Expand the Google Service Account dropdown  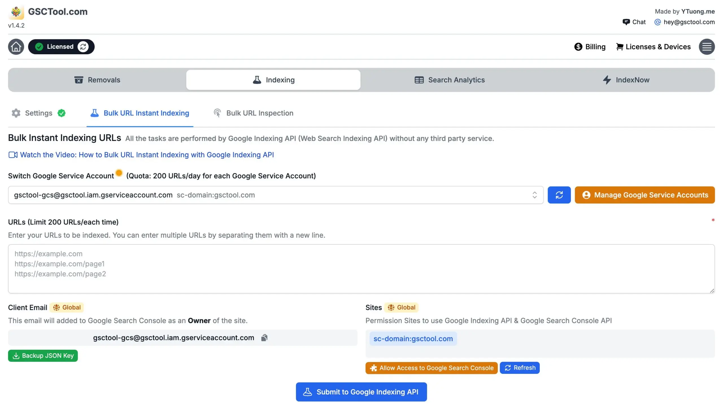(271, 195)
